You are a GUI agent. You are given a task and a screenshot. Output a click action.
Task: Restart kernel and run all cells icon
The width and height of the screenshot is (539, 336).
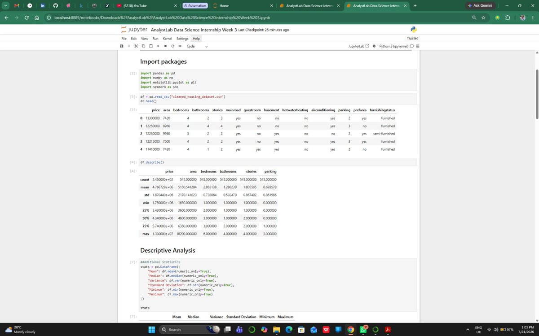click(180, 46)
